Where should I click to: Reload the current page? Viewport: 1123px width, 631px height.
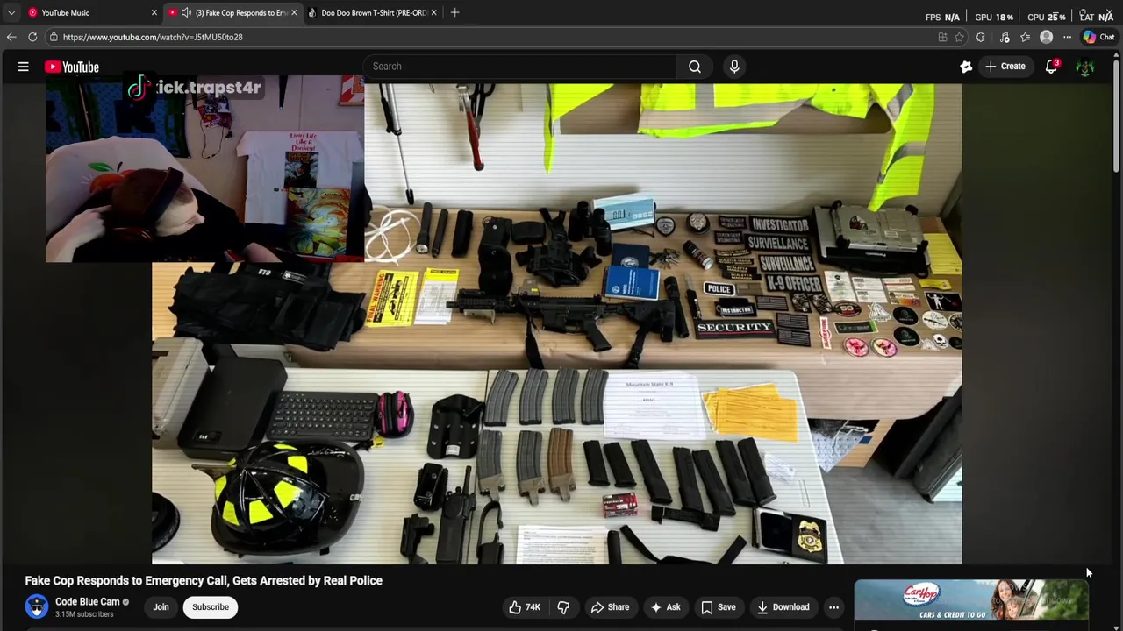coord(32,37)
